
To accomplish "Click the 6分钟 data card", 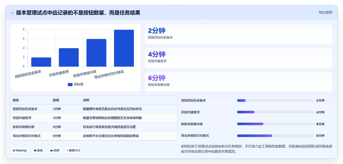I will point(238,81).
